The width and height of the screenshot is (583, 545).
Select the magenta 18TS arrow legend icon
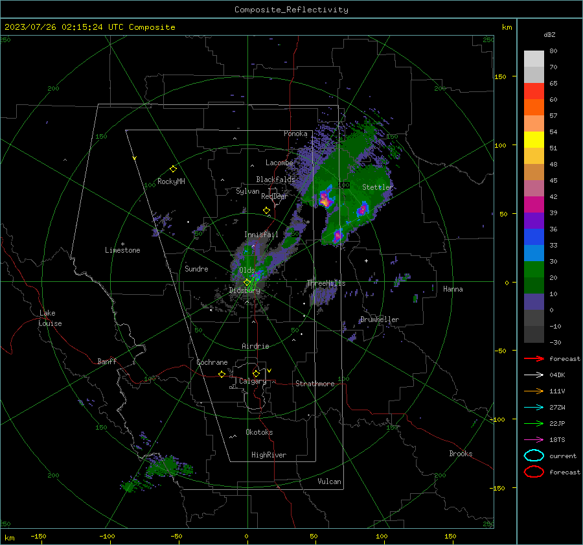pos(534,440)
